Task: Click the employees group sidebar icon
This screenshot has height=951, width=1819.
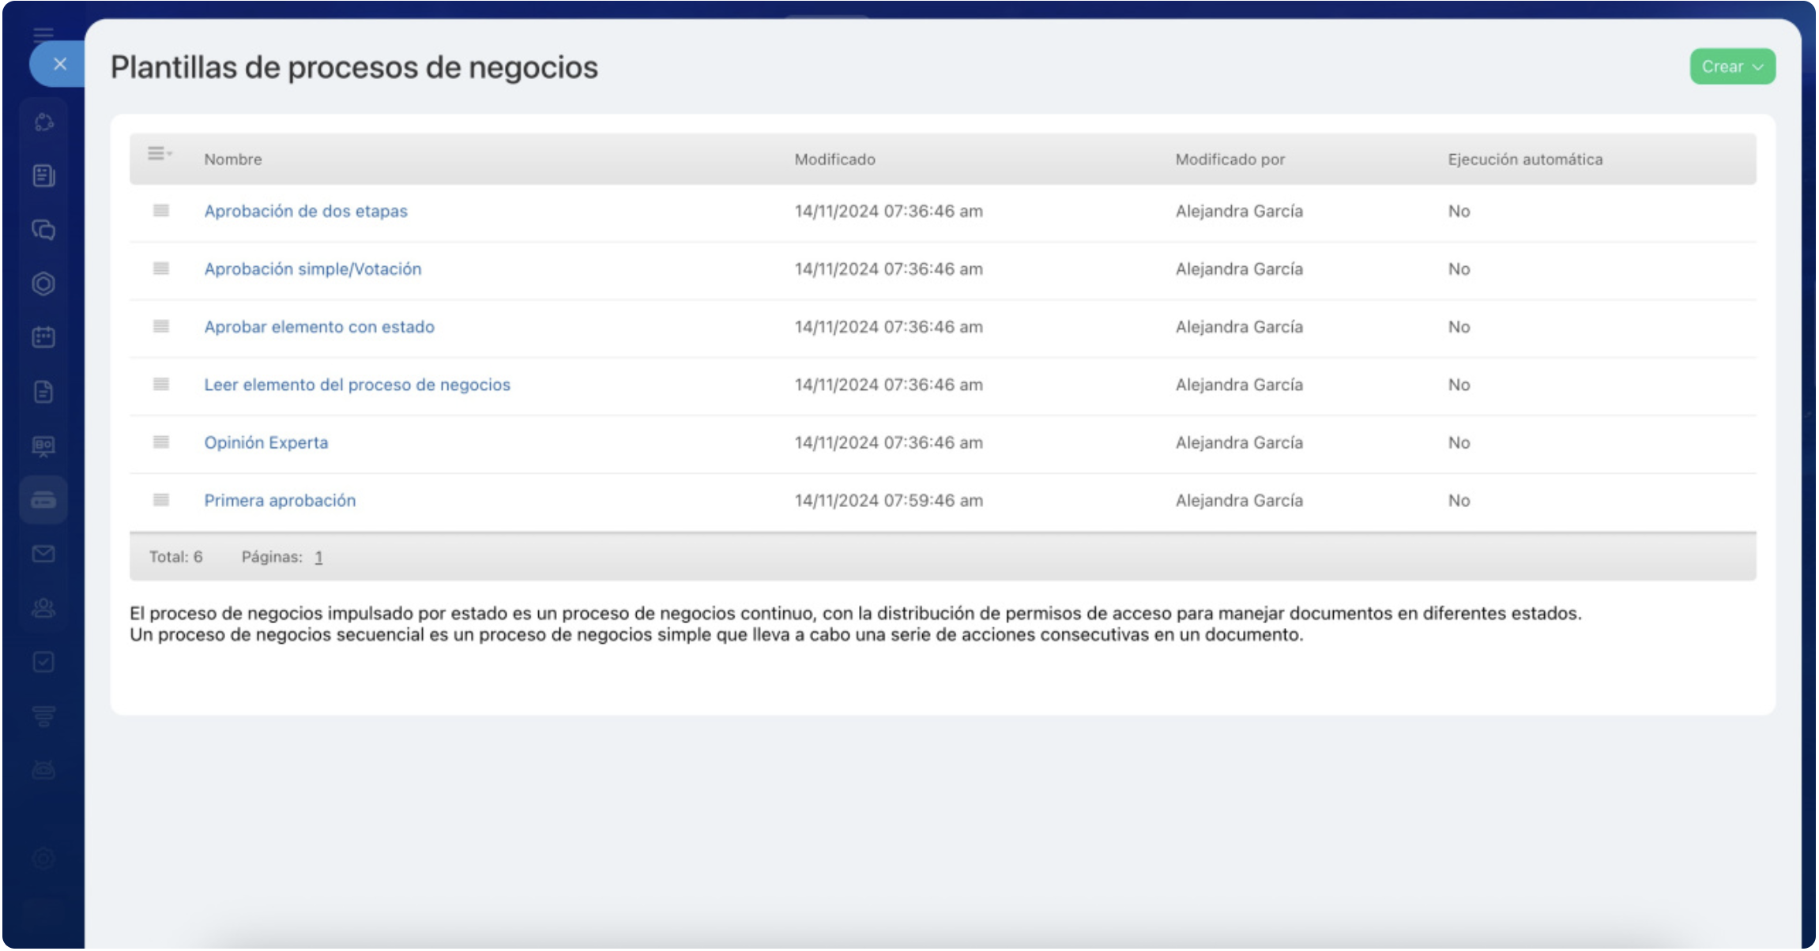Action: point(43,607)
